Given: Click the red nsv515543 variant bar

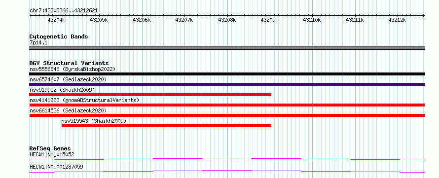Looking at the screenshot, I should [x=166, y=126].
